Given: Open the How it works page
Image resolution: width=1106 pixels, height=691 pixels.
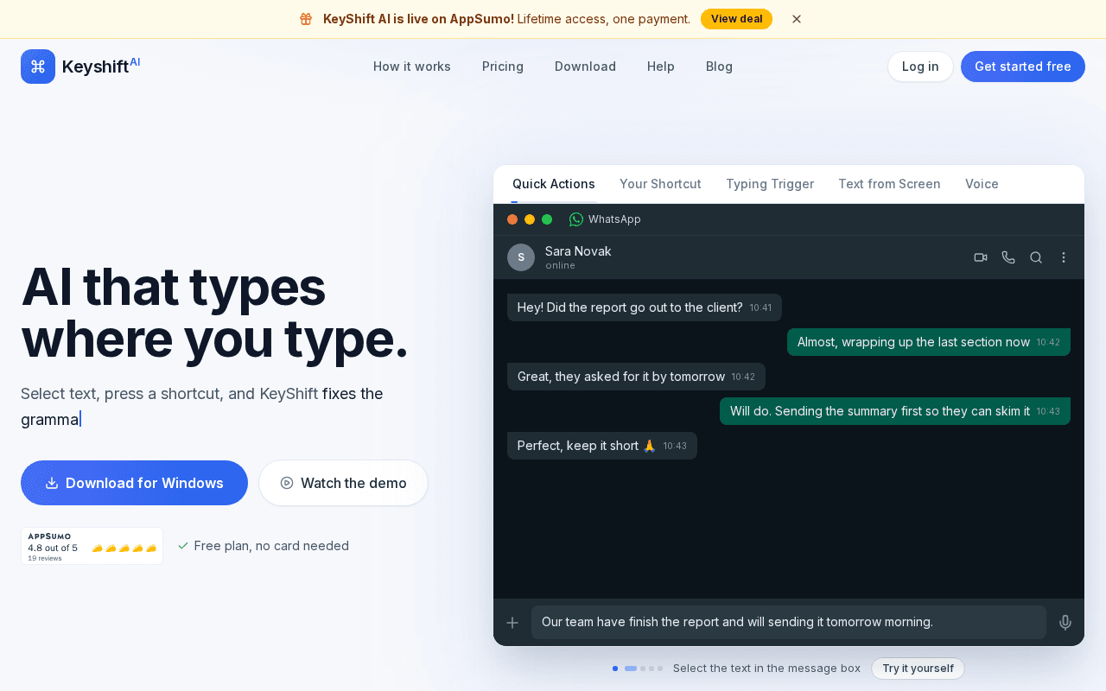Looking at the screenshot, I should tap(412, 67).
